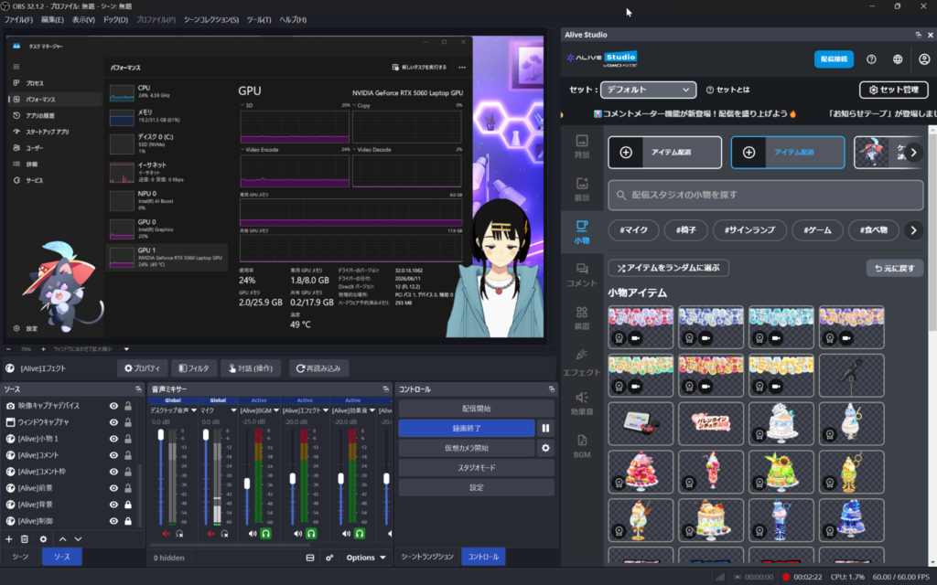Open the エフェクト section in Alive Studio sidebar
The image size is (937, 585).
pos(581,363)
